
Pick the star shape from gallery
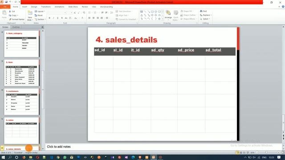click(159, 19)
